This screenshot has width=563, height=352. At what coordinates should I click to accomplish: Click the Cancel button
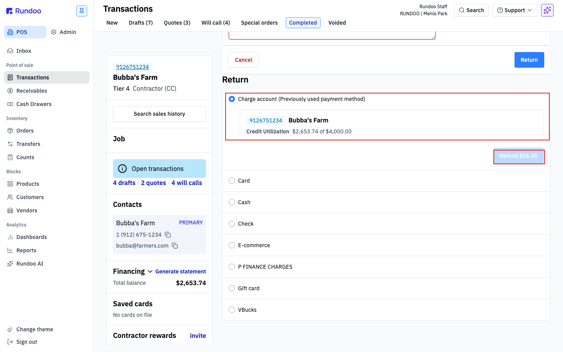click(244, 60)
